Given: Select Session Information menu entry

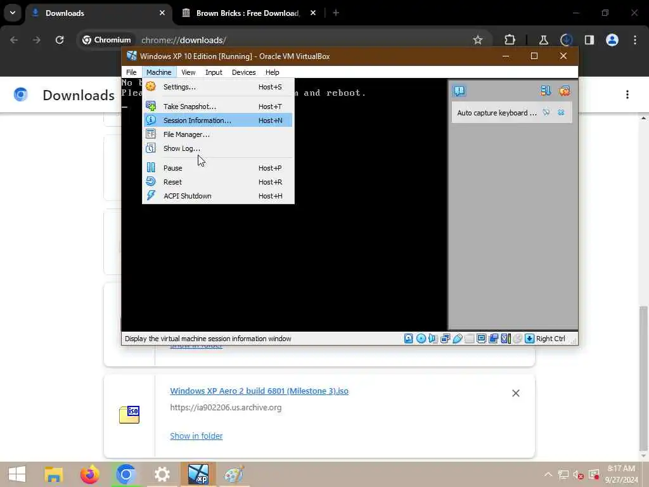Looking at the screenshot, I should coord(218,120).
